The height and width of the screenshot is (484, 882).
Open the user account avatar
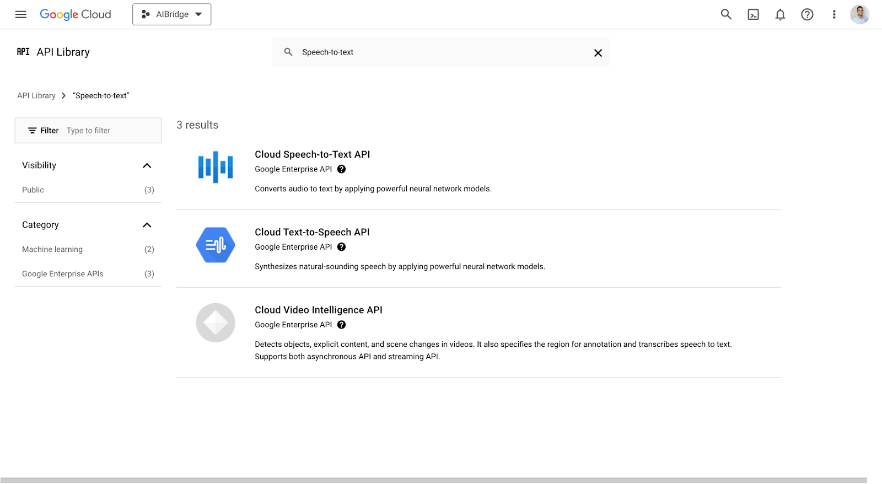pyautogui.click(x=860, y=14)
